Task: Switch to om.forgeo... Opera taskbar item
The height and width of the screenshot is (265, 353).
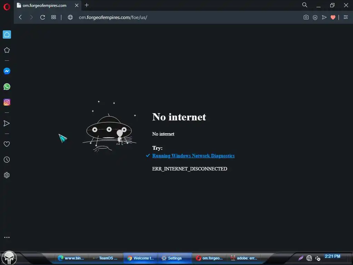Action: (209, 258)
